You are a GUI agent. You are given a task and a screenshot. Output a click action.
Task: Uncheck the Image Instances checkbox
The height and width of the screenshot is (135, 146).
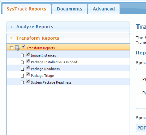pos(28,54)
